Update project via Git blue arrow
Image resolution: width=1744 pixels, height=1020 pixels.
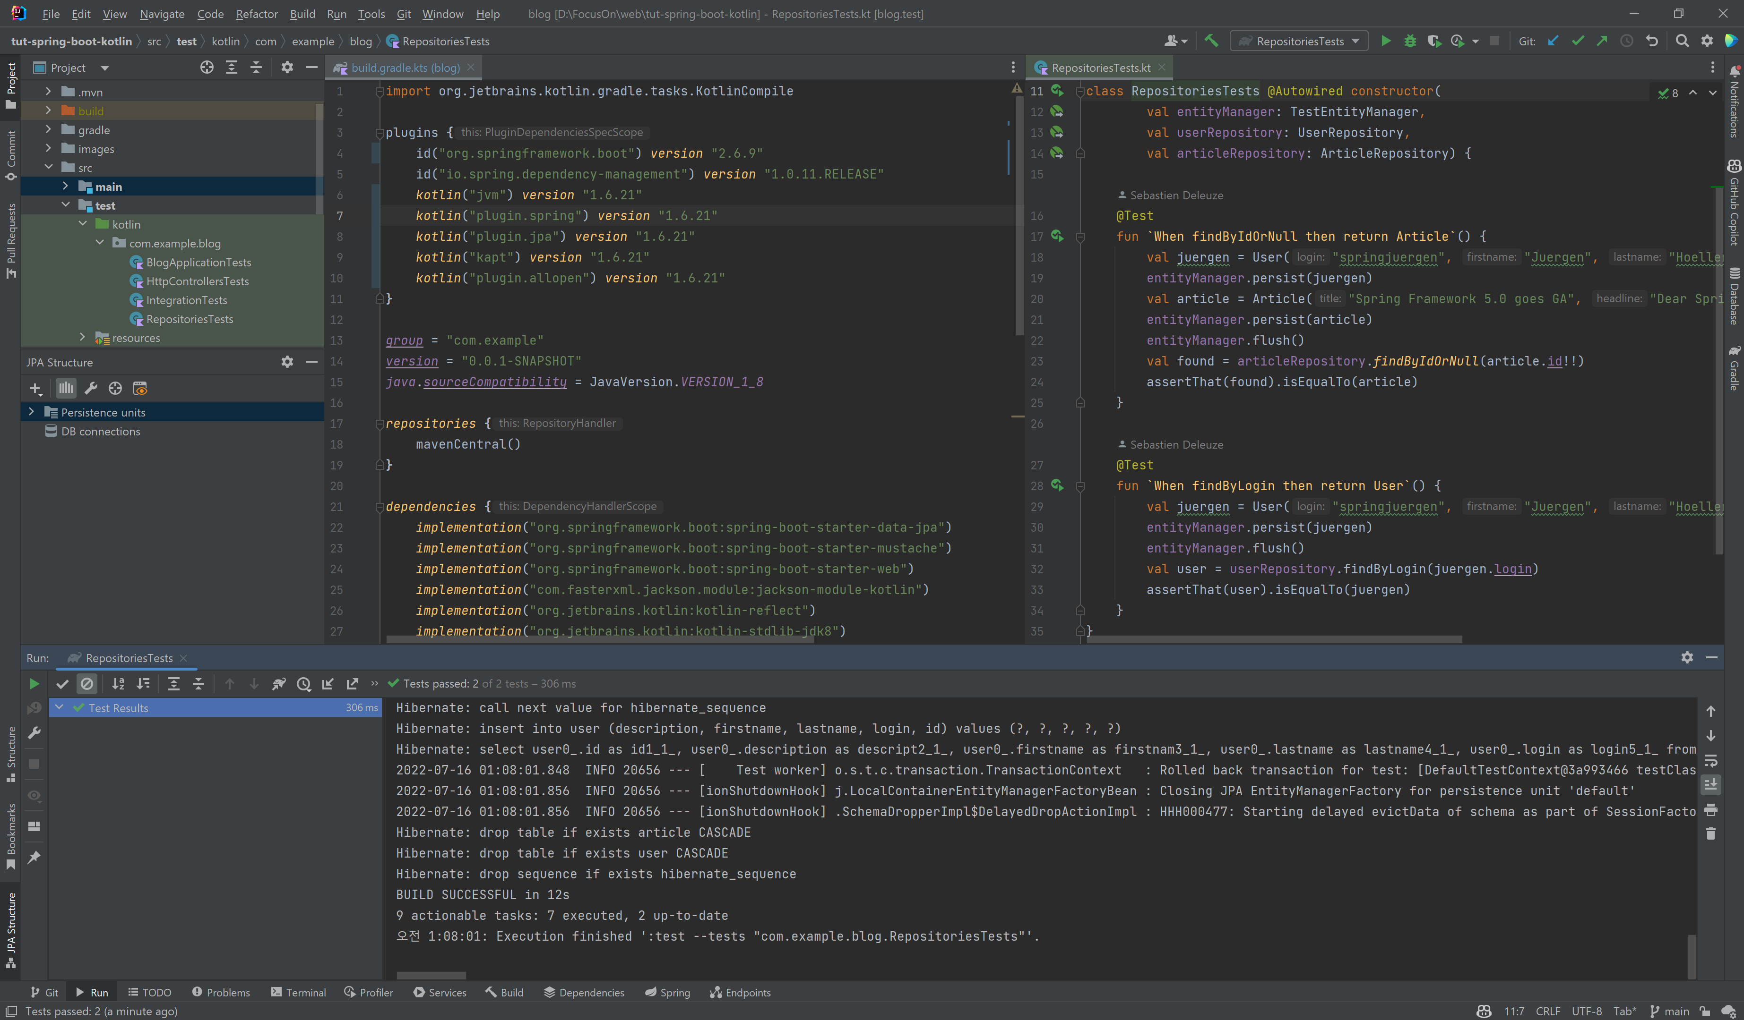1553,42
